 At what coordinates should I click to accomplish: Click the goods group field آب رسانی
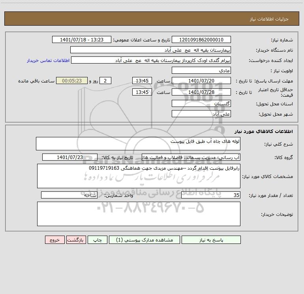click(x=191, y=157)
